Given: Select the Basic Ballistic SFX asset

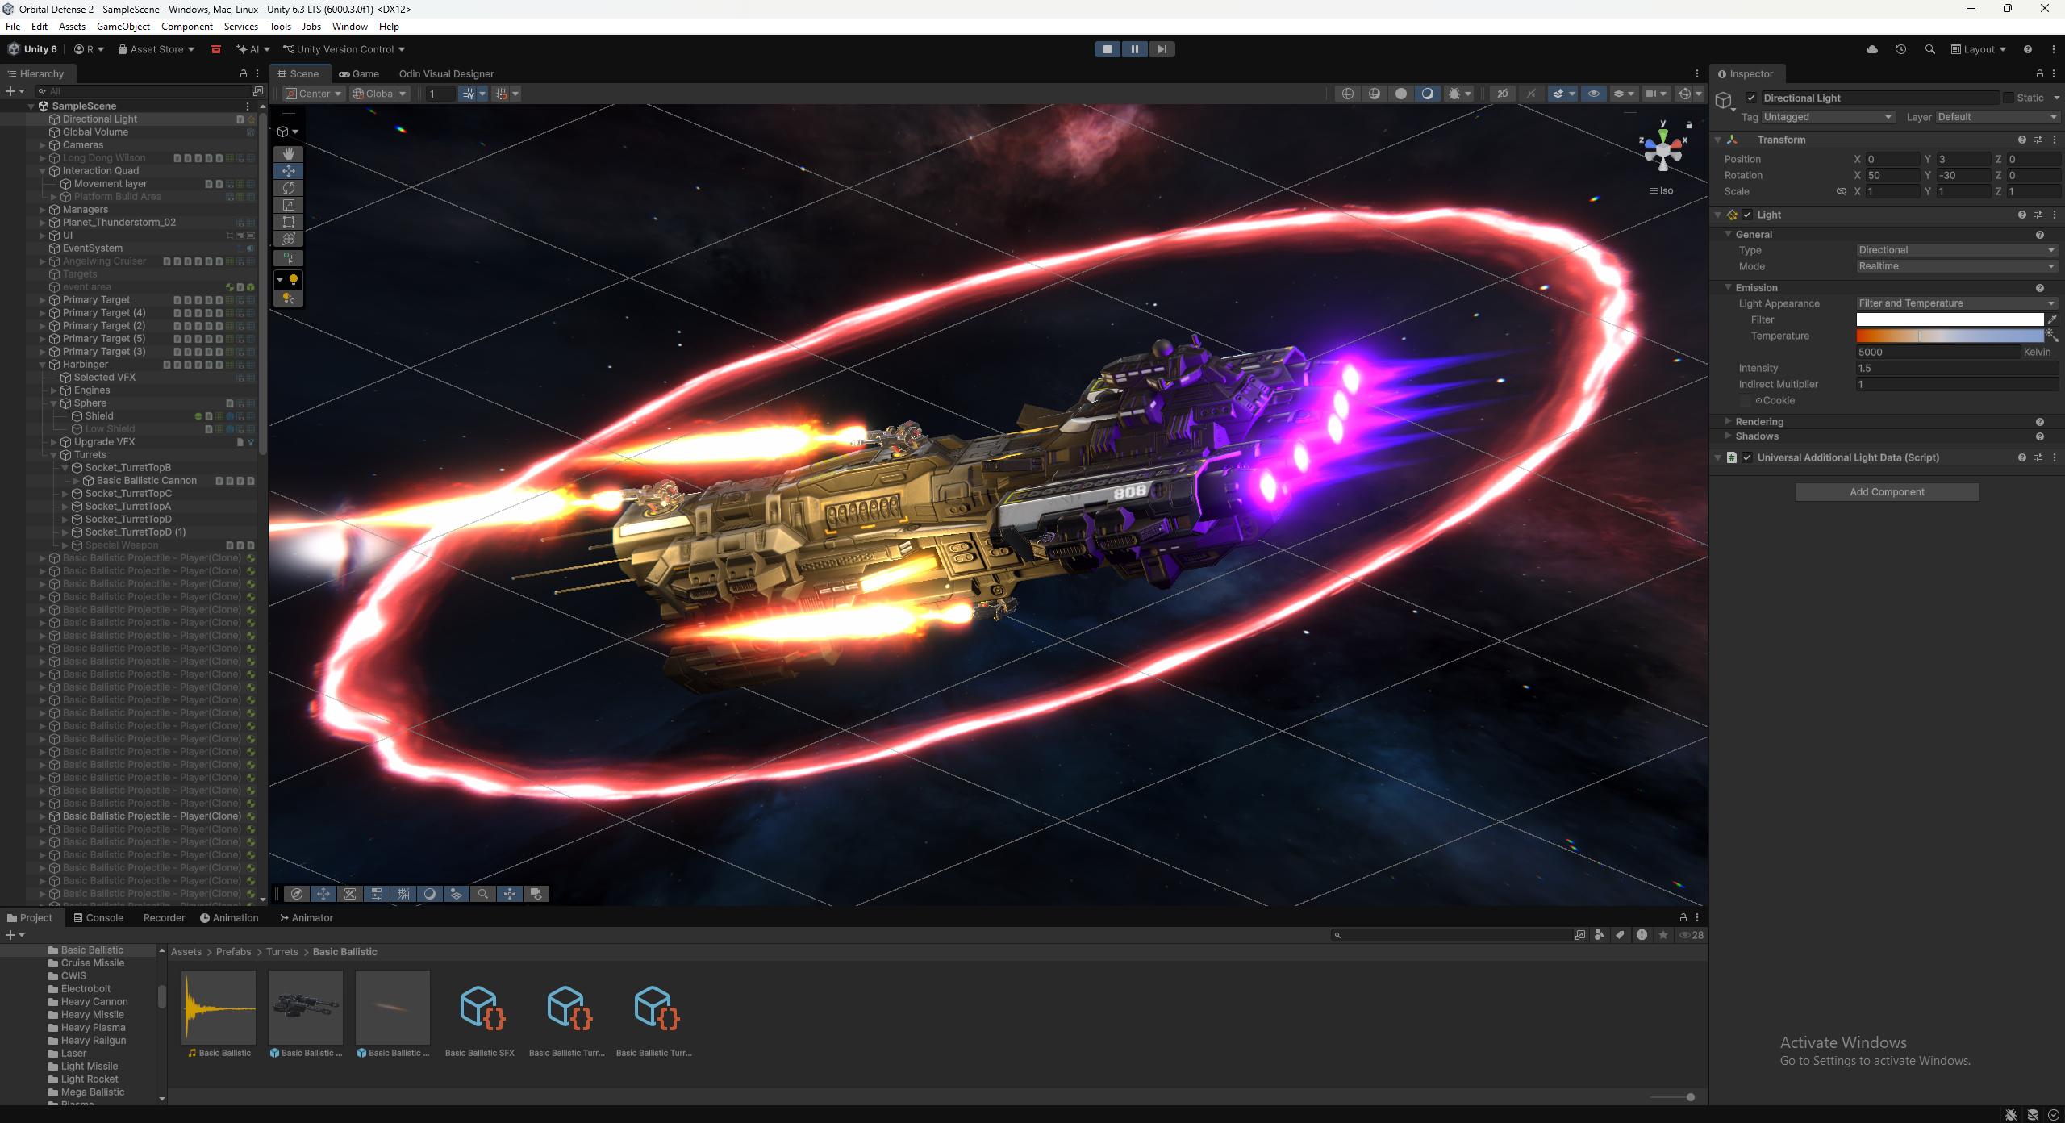Looking at the screenshot, I should coord(480,1008).
